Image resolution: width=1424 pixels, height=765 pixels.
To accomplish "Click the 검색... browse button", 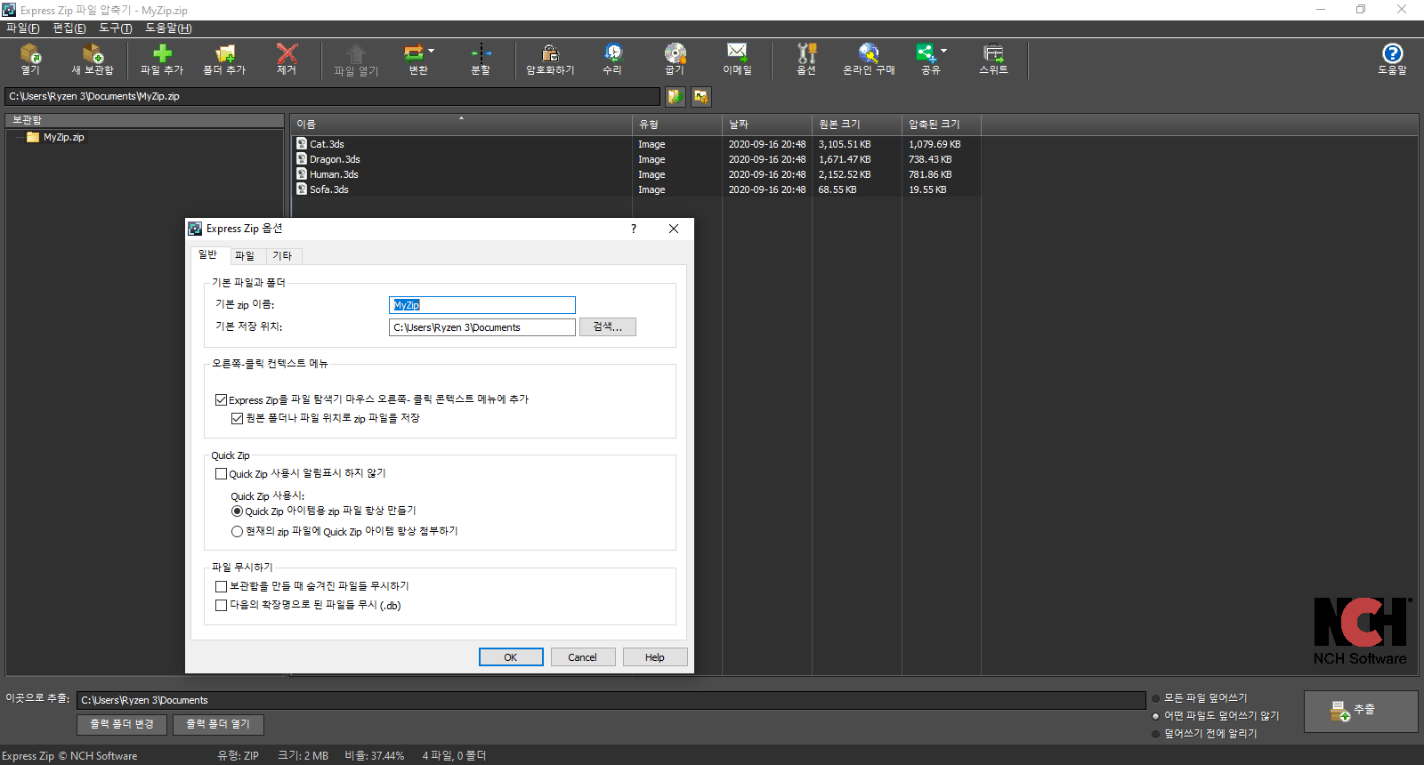I will [608, 327].
